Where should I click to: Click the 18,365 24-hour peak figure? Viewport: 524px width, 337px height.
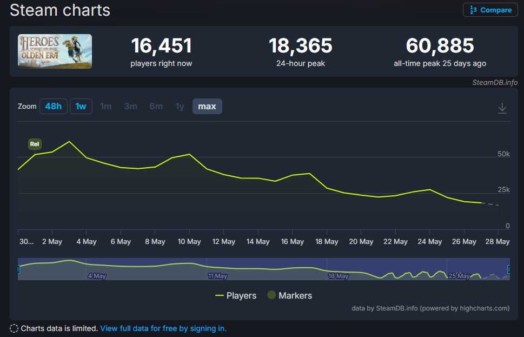click(301, 45)
